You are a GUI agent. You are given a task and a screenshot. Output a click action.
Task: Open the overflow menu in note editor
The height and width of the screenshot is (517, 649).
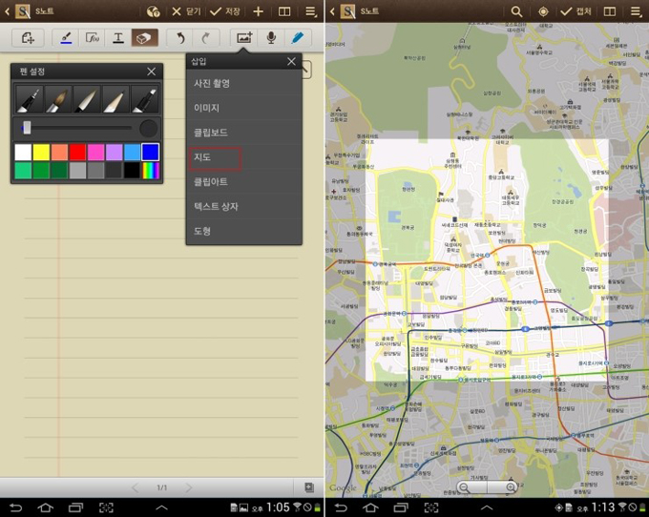[x=311, y=11]
